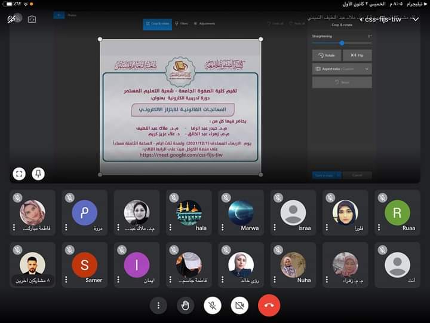This screenshot has width=430, height=323.
Task: Select the Crop & rotate tab
Action: pos(158,24)
